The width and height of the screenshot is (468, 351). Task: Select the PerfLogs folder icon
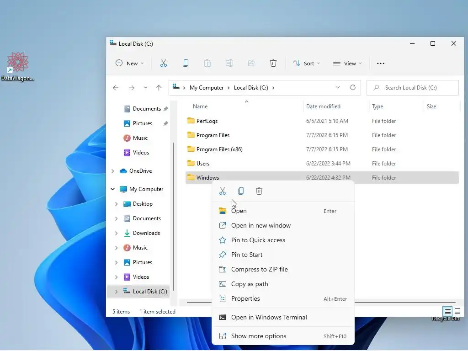191,121
